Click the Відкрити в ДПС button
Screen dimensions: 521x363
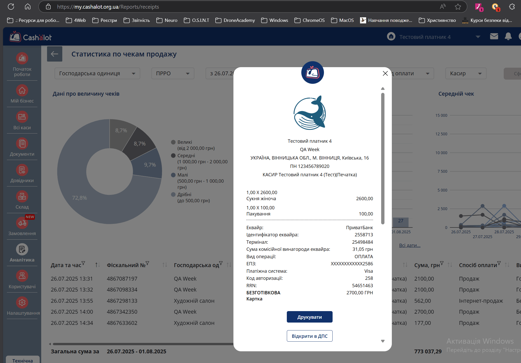(309, 336)
